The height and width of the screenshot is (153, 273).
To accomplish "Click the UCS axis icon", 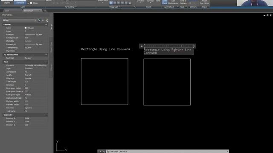I will (x=61, y=146).
